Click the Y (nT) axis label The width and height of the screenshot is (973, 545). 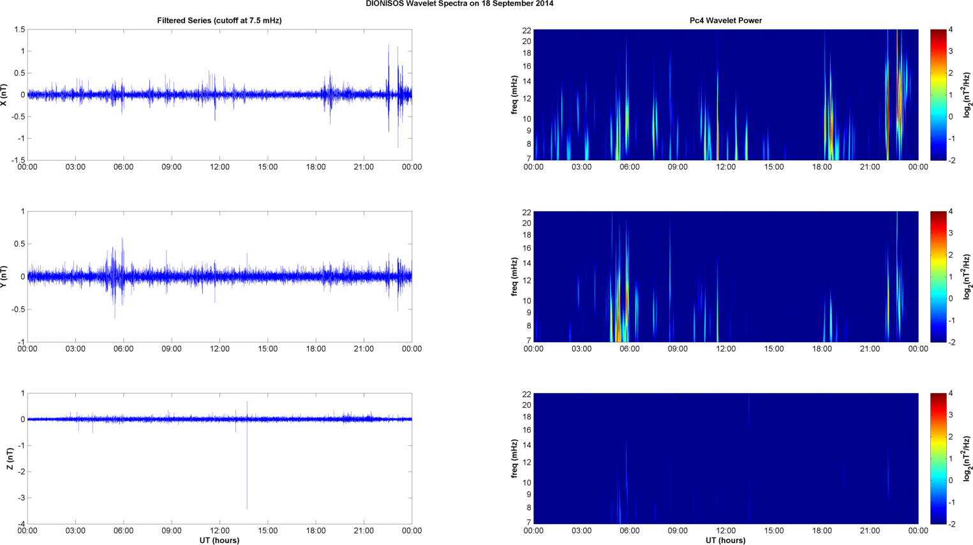tap(5, 276)
